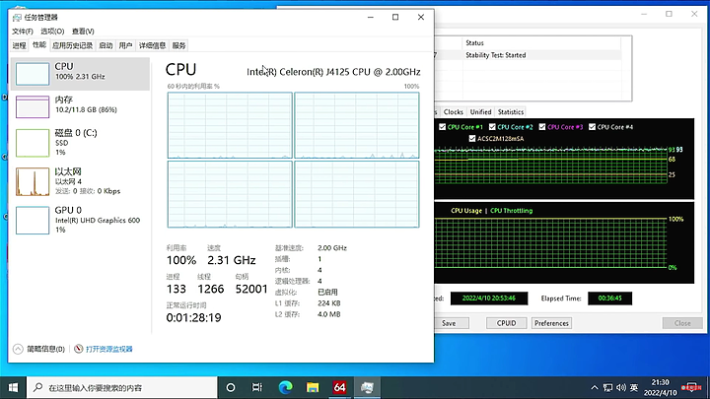
Task: Open Task View on the taskbar
Action: pos(257,388)
